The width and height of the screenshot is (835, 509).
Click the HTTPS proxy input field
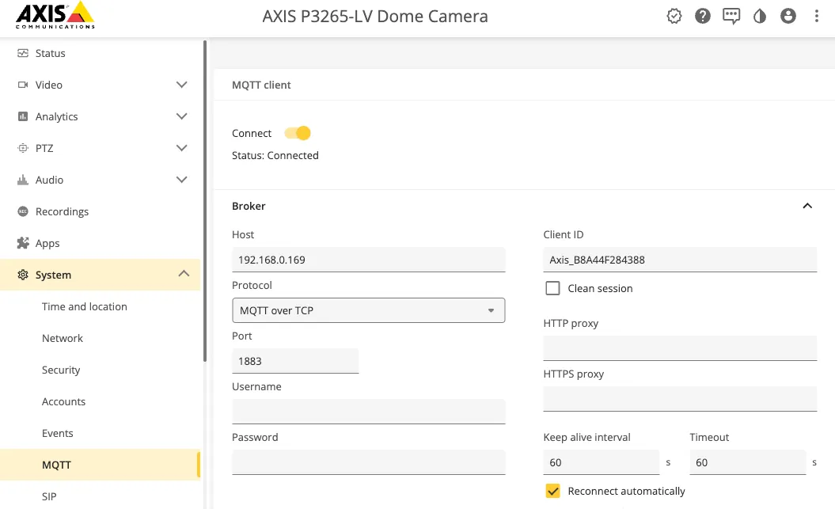pos(680,399)
